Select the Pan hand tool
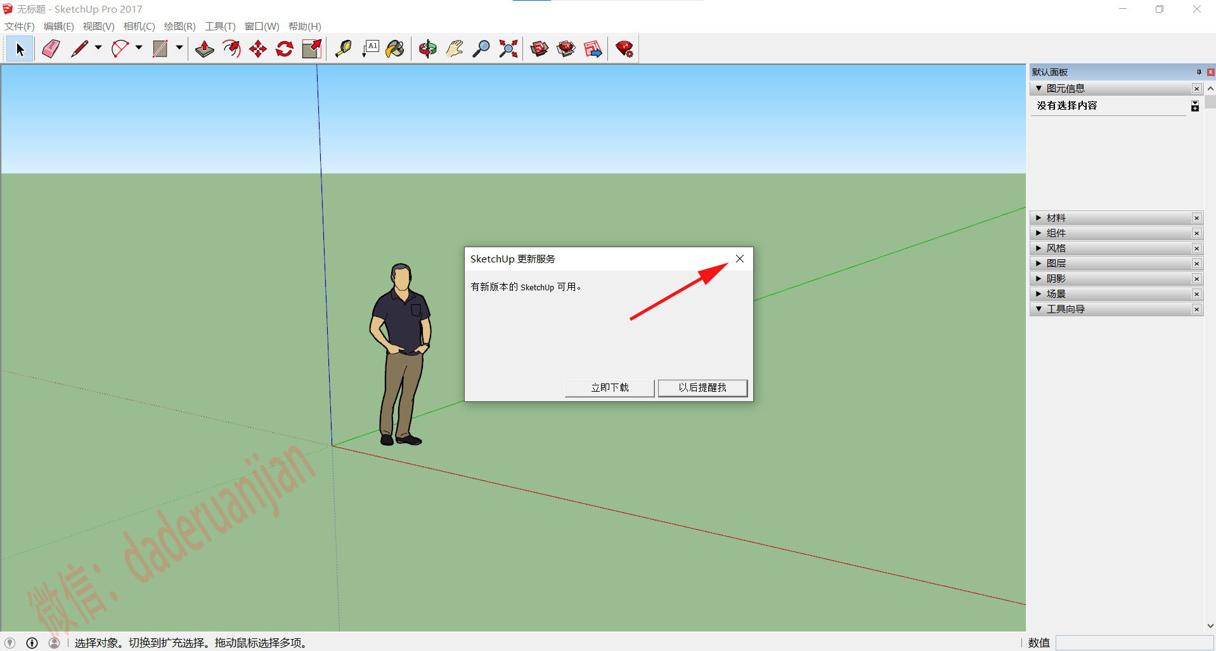 (x=455, y=49)
